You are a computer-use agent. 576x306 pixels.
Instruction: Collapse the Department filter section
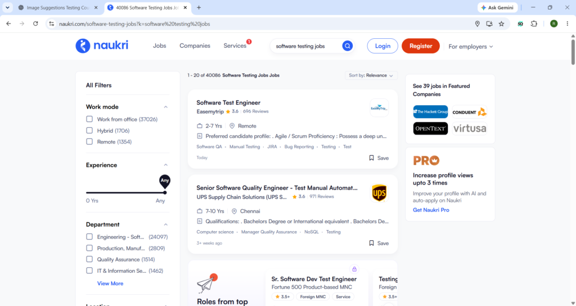(x=166, y=224)
